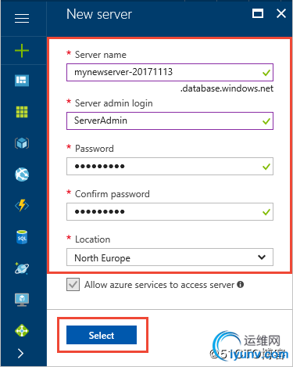Open the hamburger menu in sidebar
The image size is (293, 367).
tap(22, 19)
